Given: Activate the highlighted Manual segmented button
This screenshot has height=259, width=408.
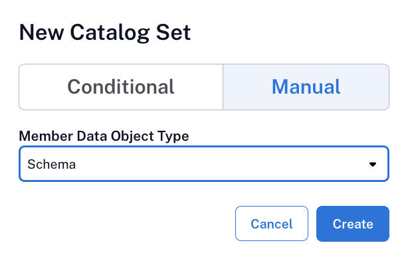Looking at the screenshot, I should [306, 87].
